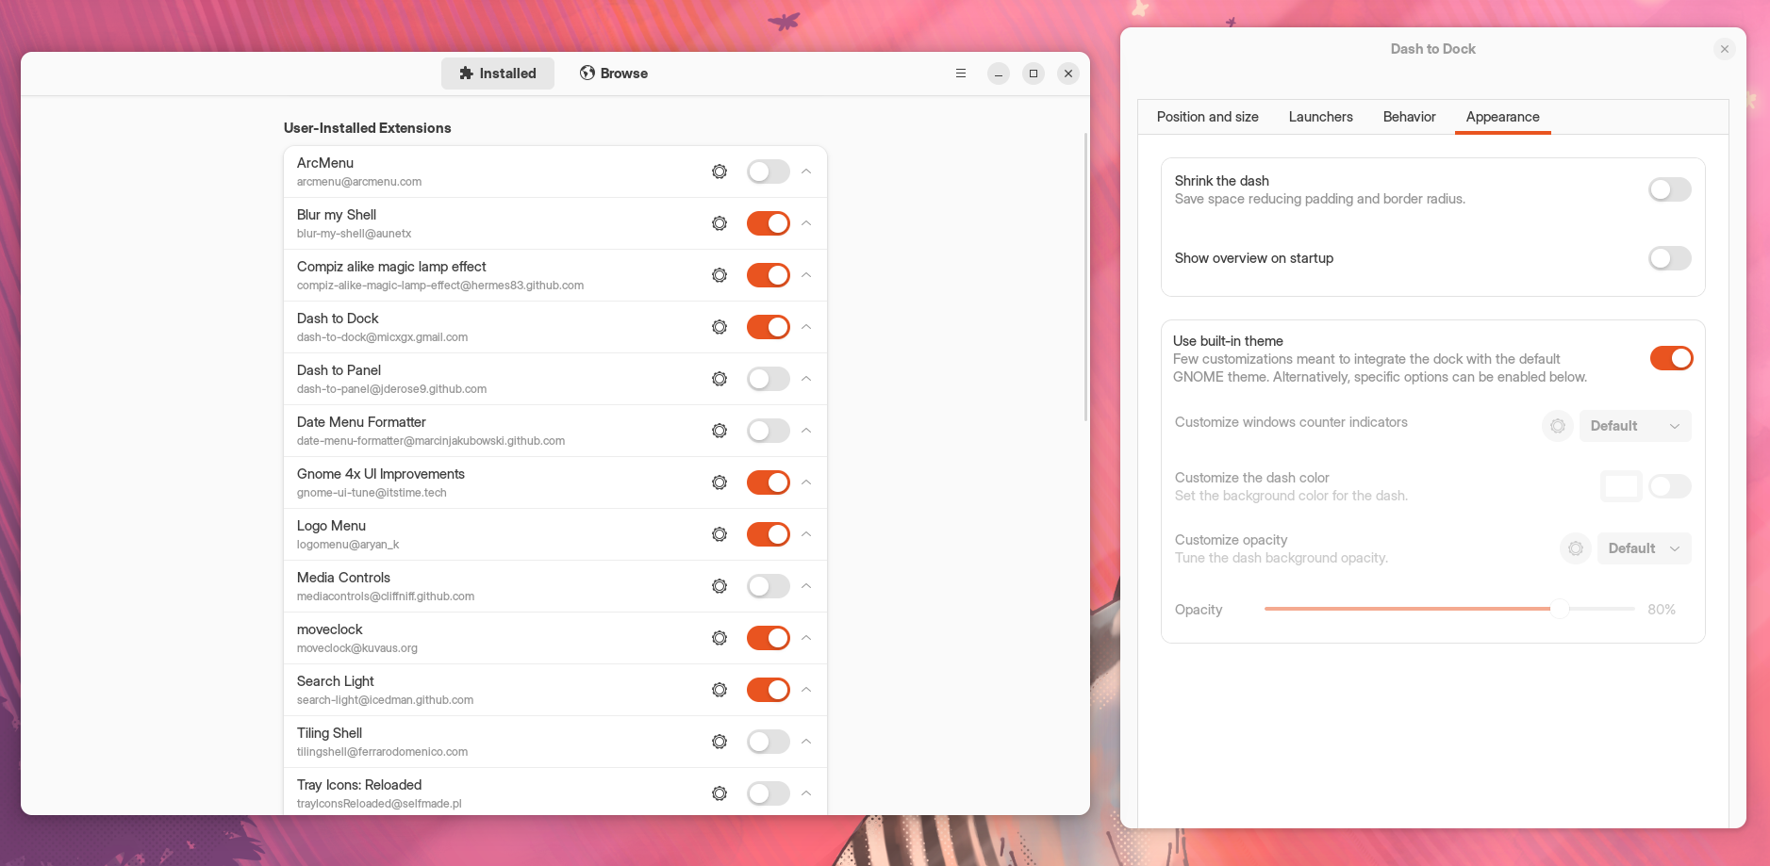
Task: Open Dash to Panel settings gear
Action: click(720, 379)
